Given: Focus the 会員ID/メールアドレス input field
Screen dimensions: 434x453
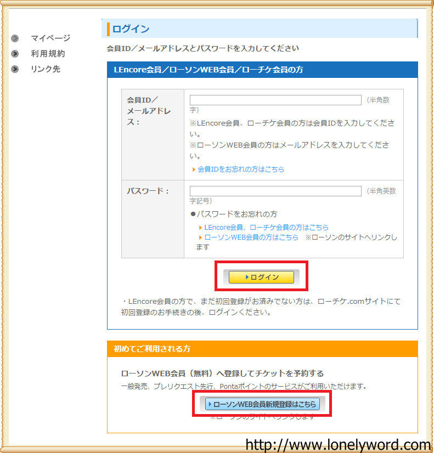Looking at the screenshot, I should pos(275,100).
